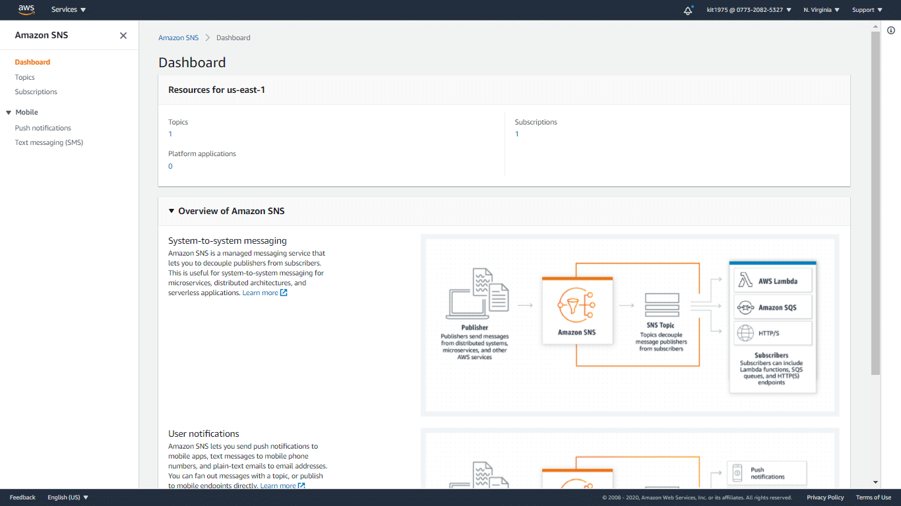
Task: Open Platform applications showing 0
Action: tap(170, 166)
